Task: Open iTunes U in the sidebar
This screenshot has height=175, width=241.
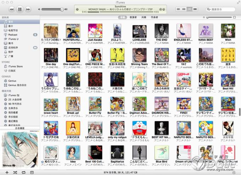Action: 20,39
